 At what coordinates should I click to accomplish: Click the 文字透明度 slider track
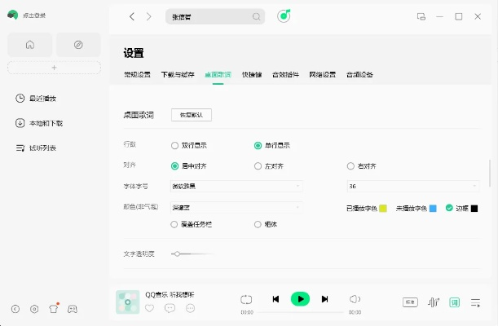192,253
